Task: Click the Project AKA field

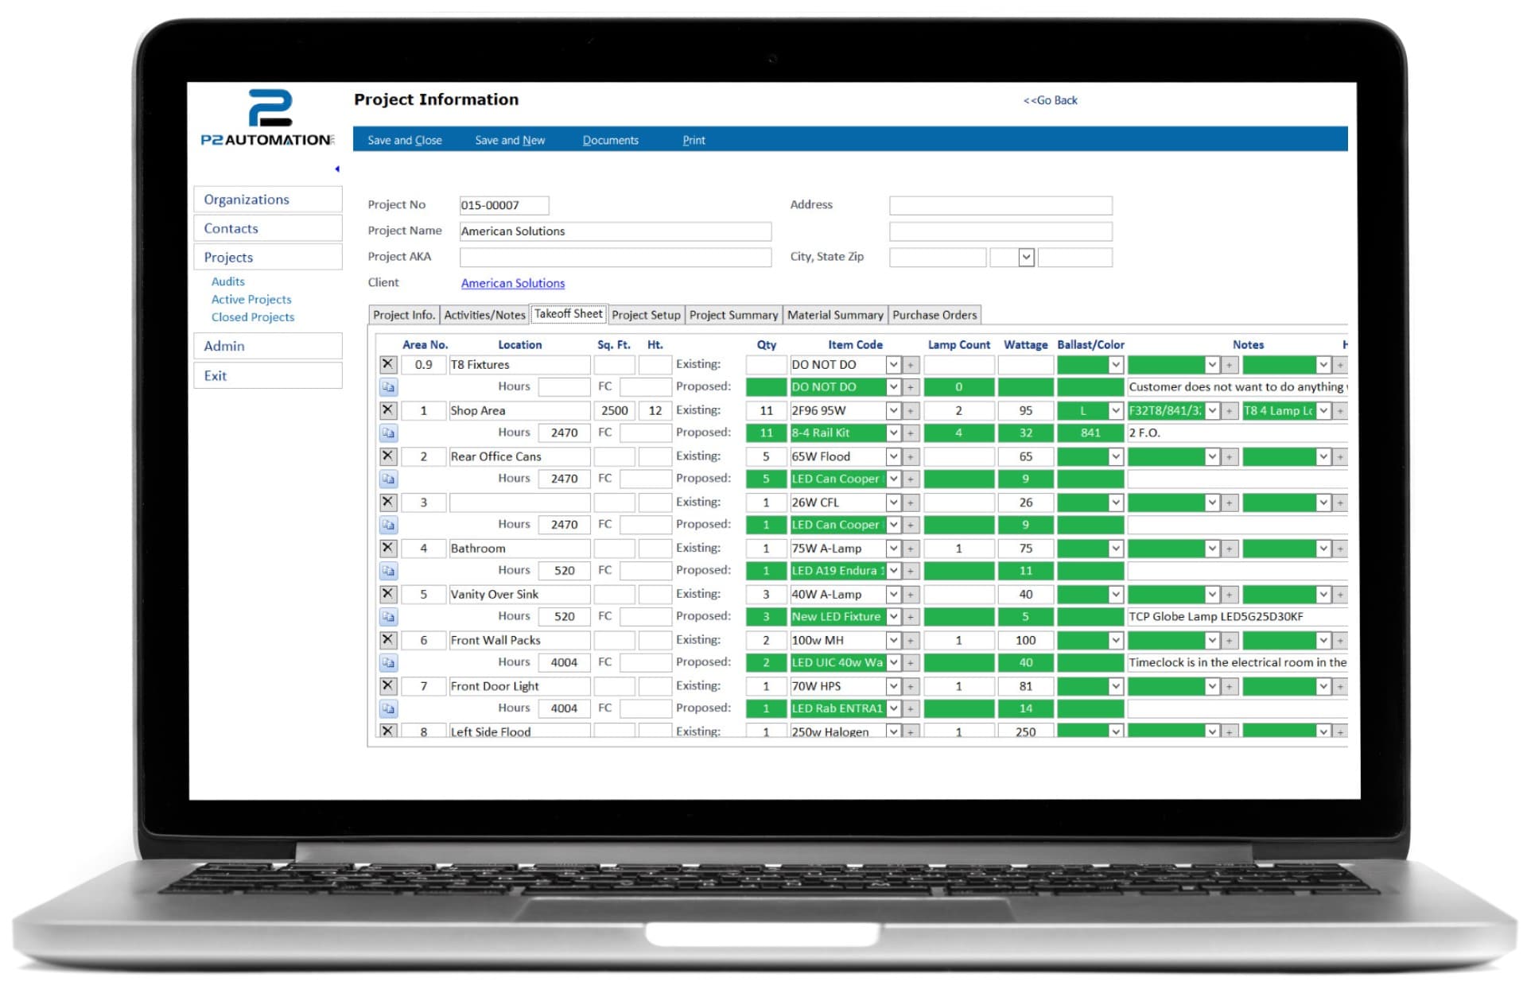Action: point(616,257)
